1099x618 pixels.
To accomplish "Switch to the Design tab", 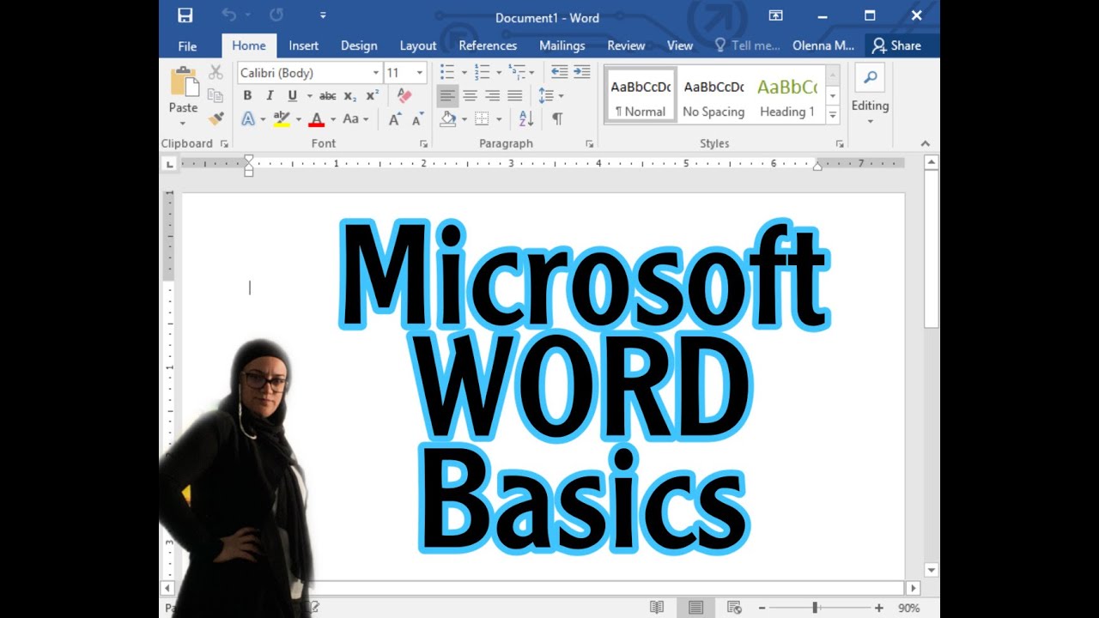I will (x=359, y=45).
